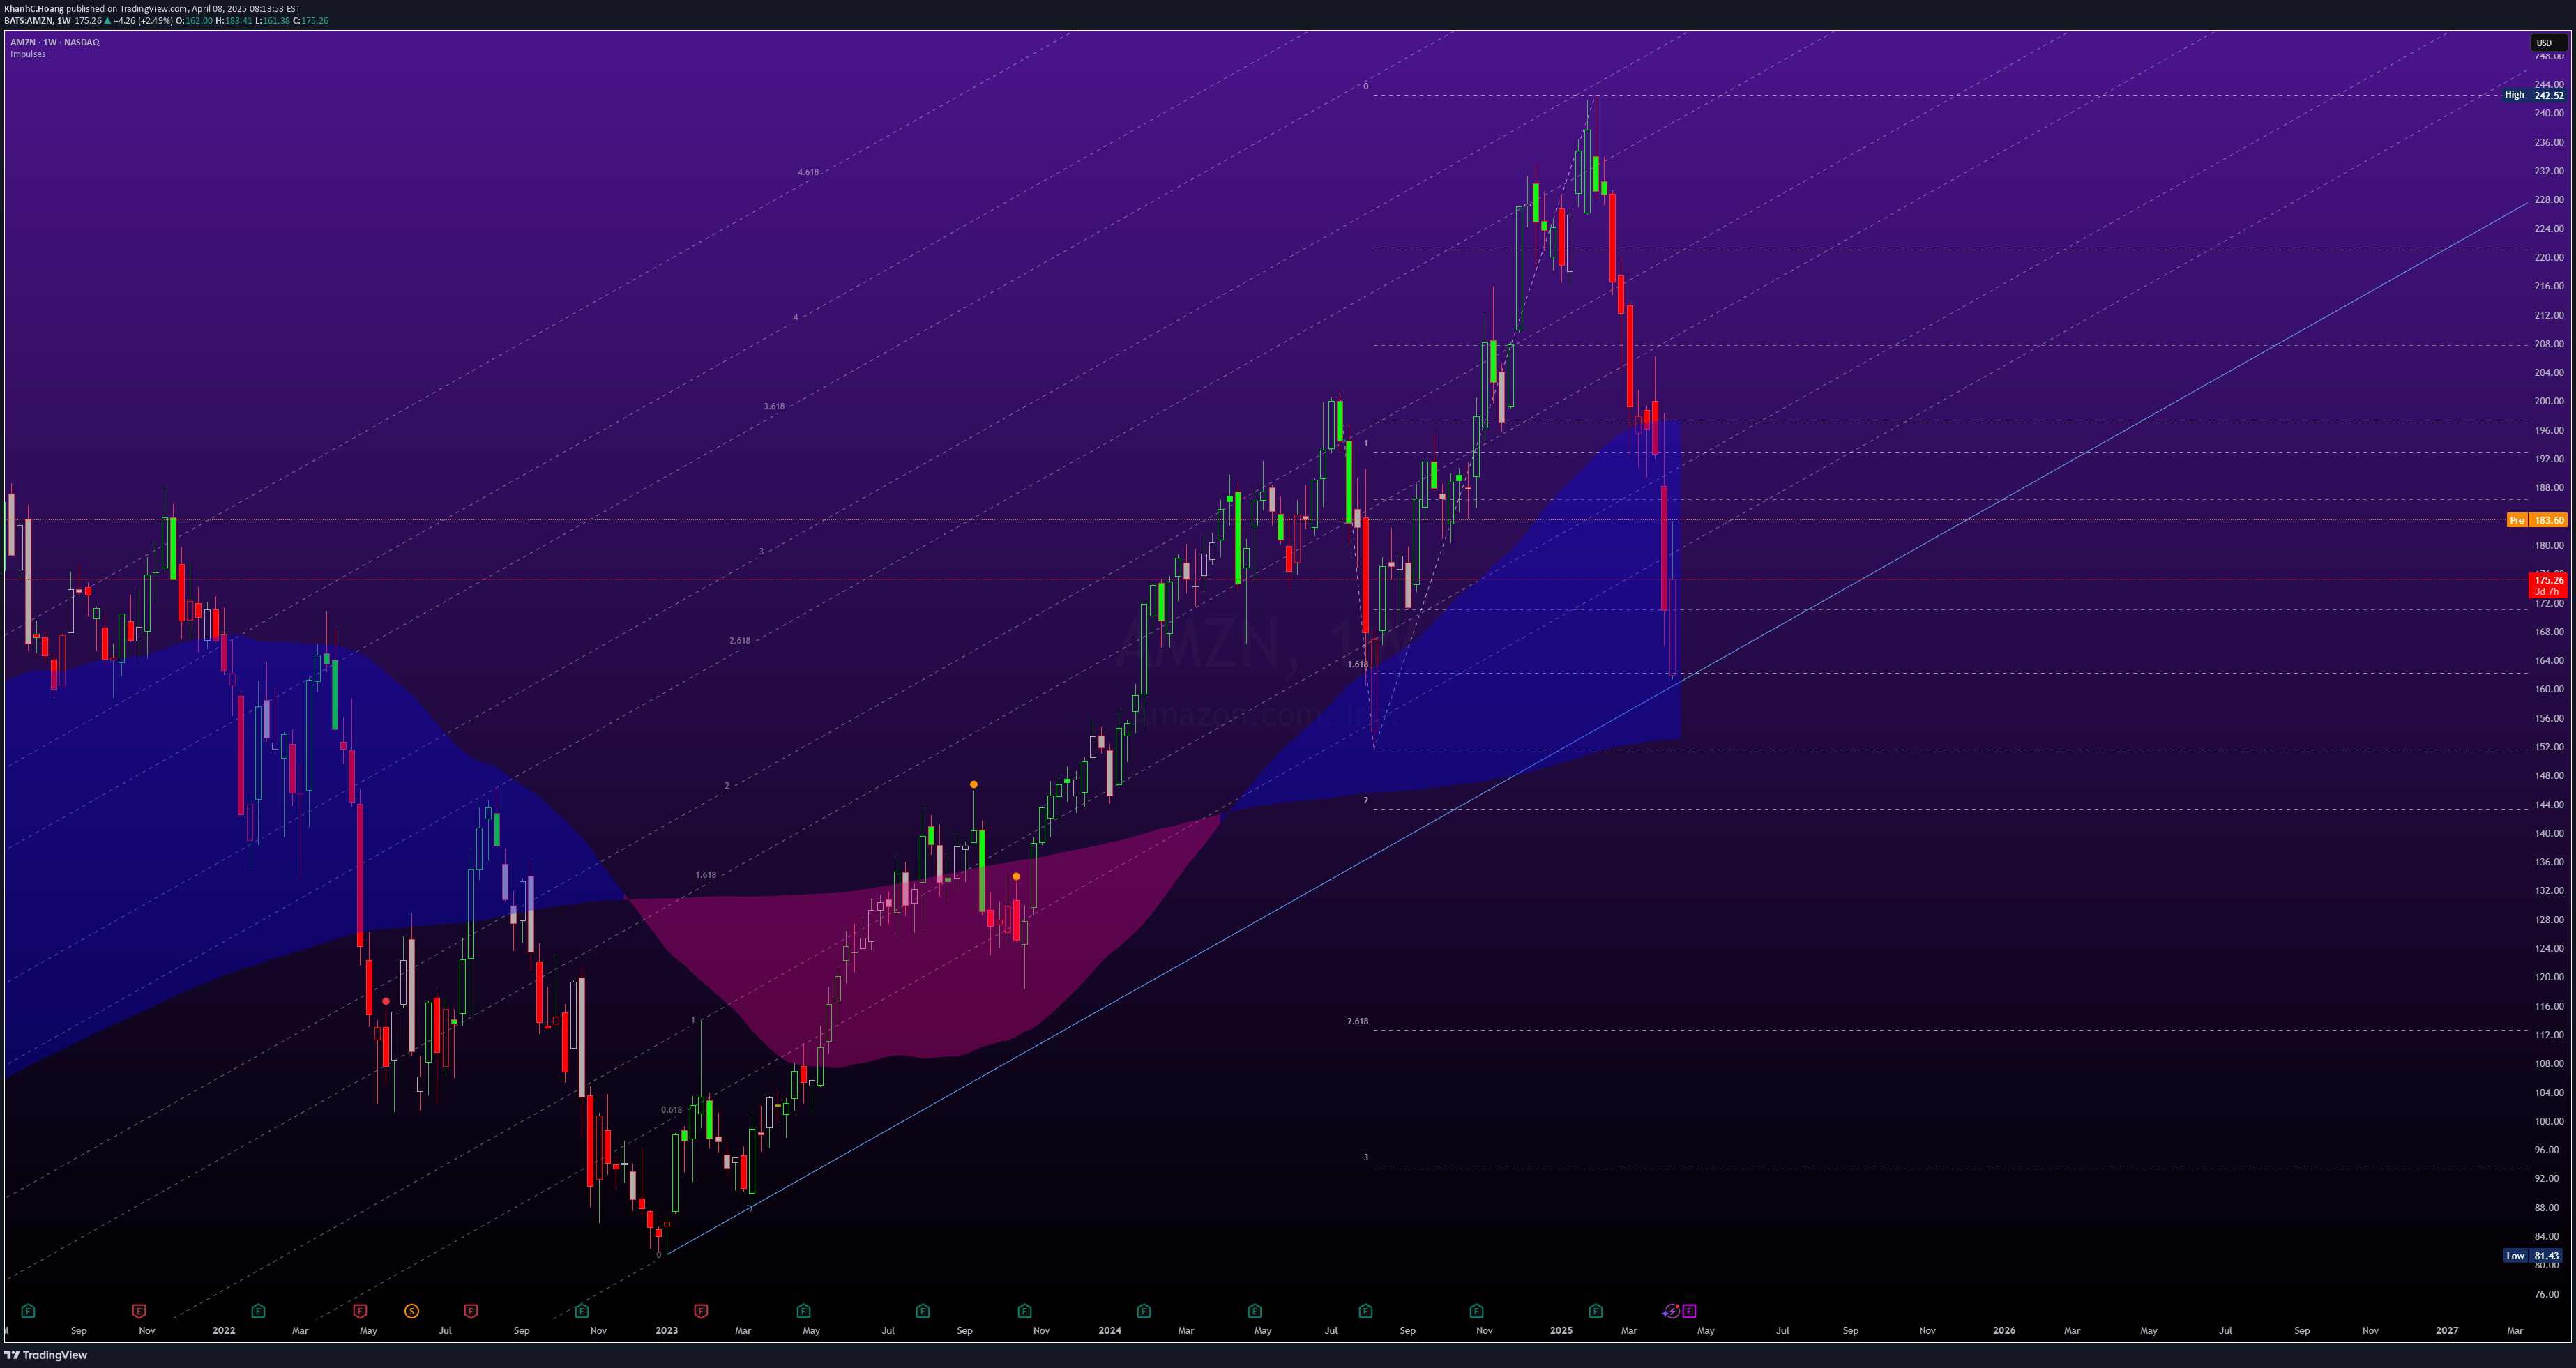Click the green earnings marker near Nov 2022
The height and width of the screenshot is (1368, 2576).
pos(582,1310)
